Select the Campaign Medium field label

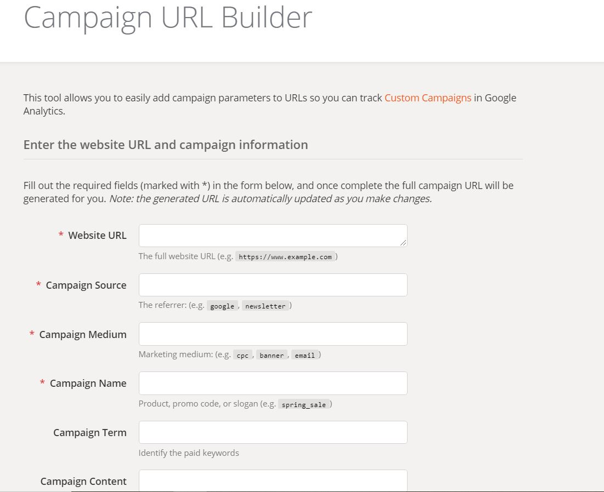coord(83,334)
